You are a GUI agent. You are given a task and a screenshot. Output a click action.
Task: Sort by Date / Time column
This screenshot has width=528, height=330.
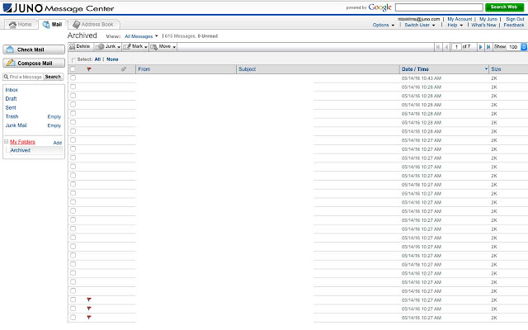tap(415, 69)
